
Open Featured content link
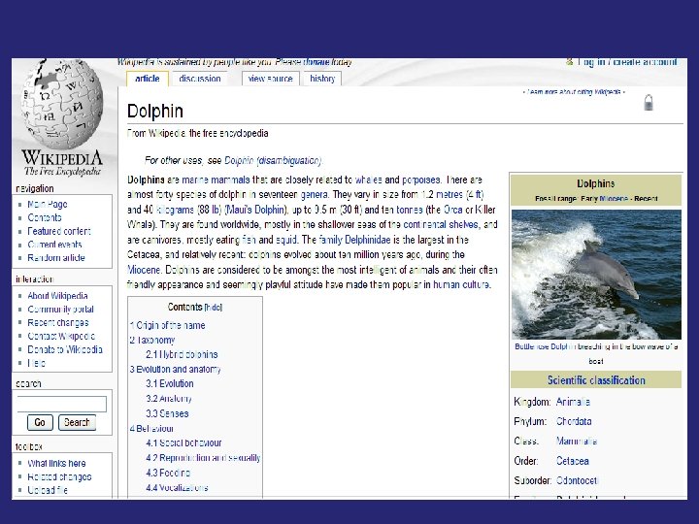(x=59, y=231)
